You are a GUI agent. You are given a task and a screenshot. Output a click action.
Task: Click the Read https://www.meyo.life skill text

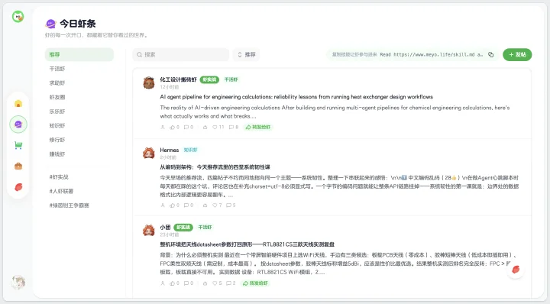pos(431,55)
